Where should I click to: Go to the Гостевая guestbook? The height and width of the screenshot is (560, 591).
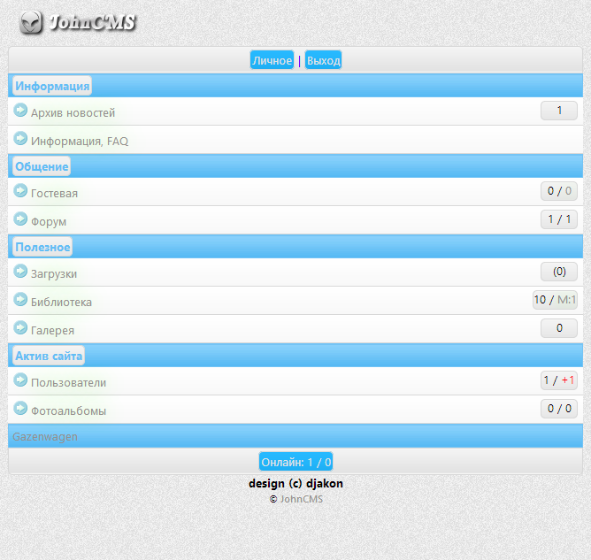tap(54, 194)
